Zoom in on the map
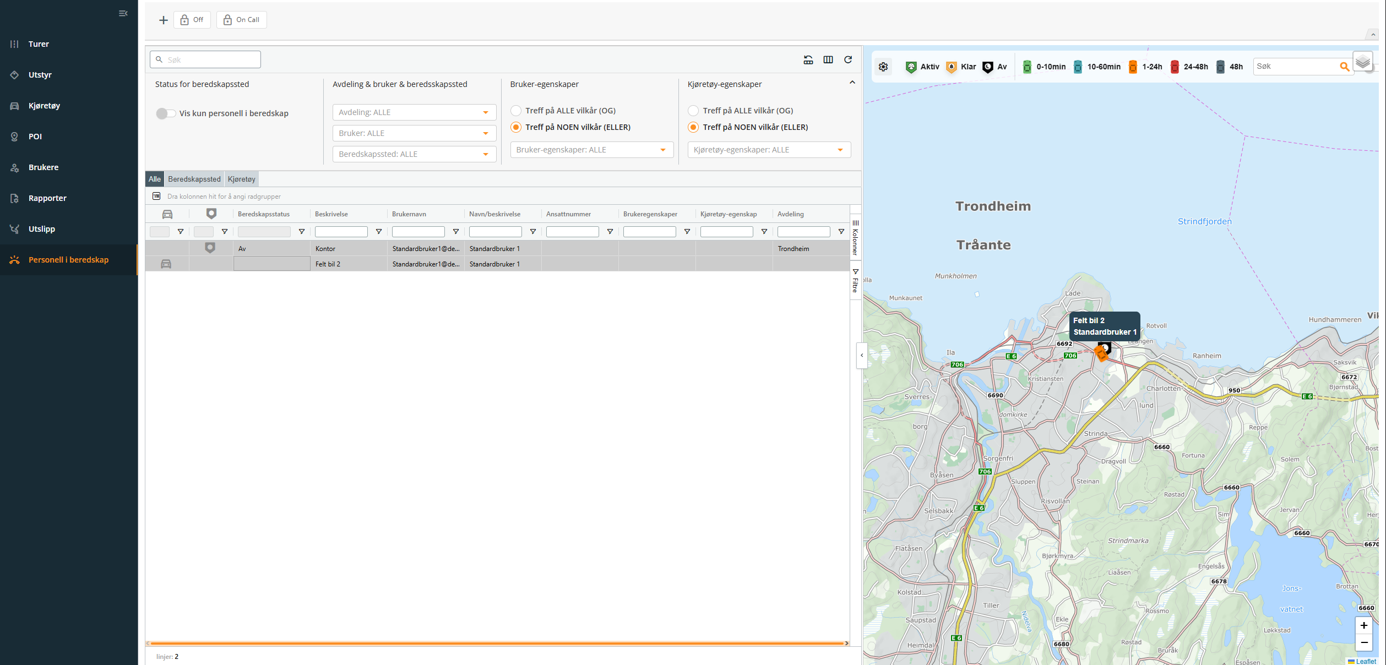 point(1364,625)
